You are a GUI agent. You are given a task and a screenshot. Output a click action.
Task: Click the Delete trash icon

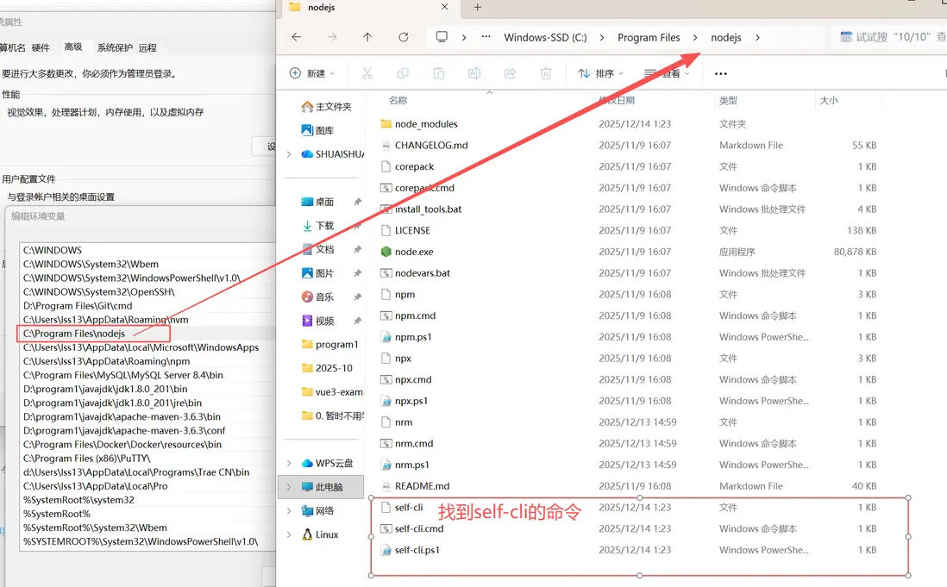(546, 73)
